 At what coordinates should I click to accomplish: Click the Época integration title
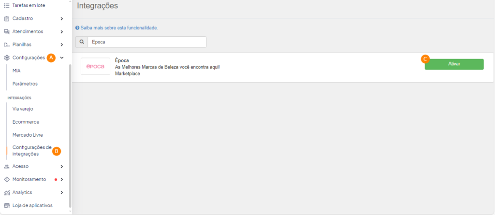pyautogui.click(x=122, y=60)
